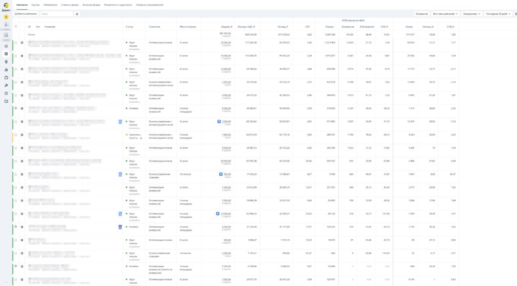Open the Запущенные status filter dropdown
Image resolution: width=517 pixels, height=286 pixels.
tap(472, 14)
